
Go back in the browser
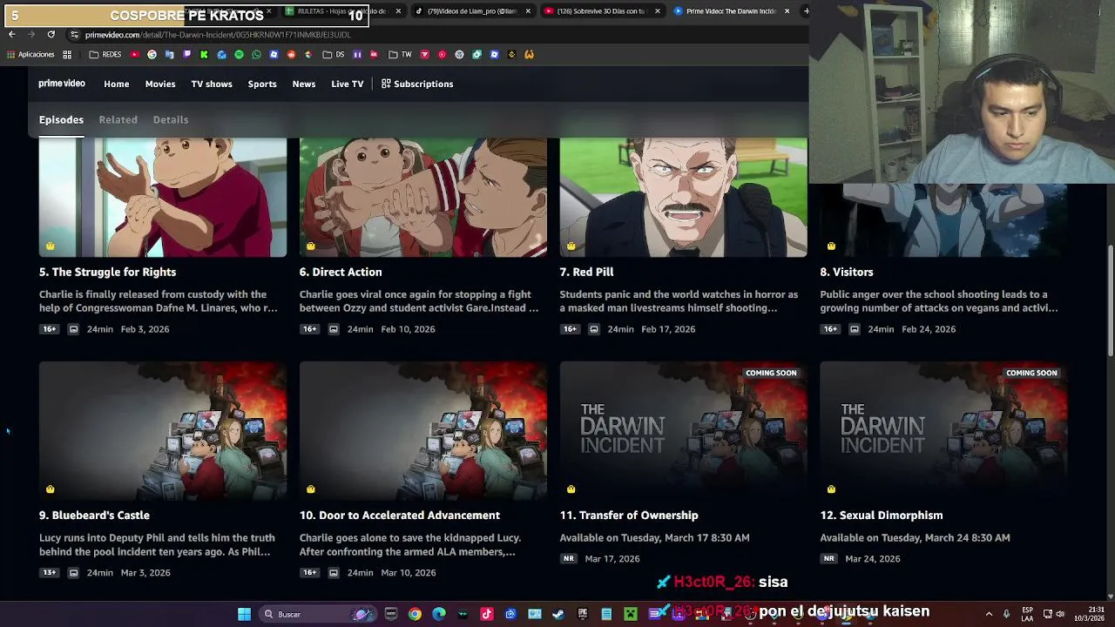click(11, 34)
